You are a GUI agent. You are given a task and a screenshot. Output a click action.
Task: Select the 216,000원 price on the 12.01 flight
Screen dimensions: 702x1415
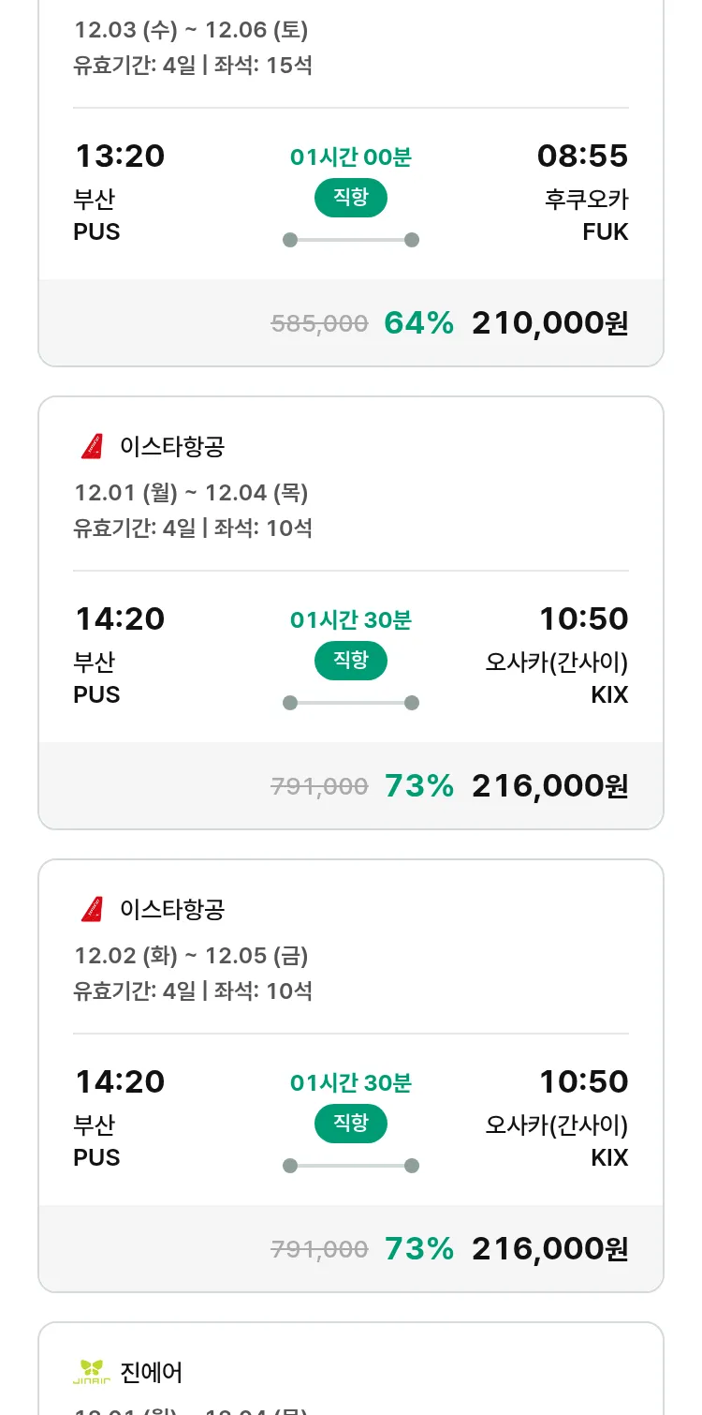549,786
